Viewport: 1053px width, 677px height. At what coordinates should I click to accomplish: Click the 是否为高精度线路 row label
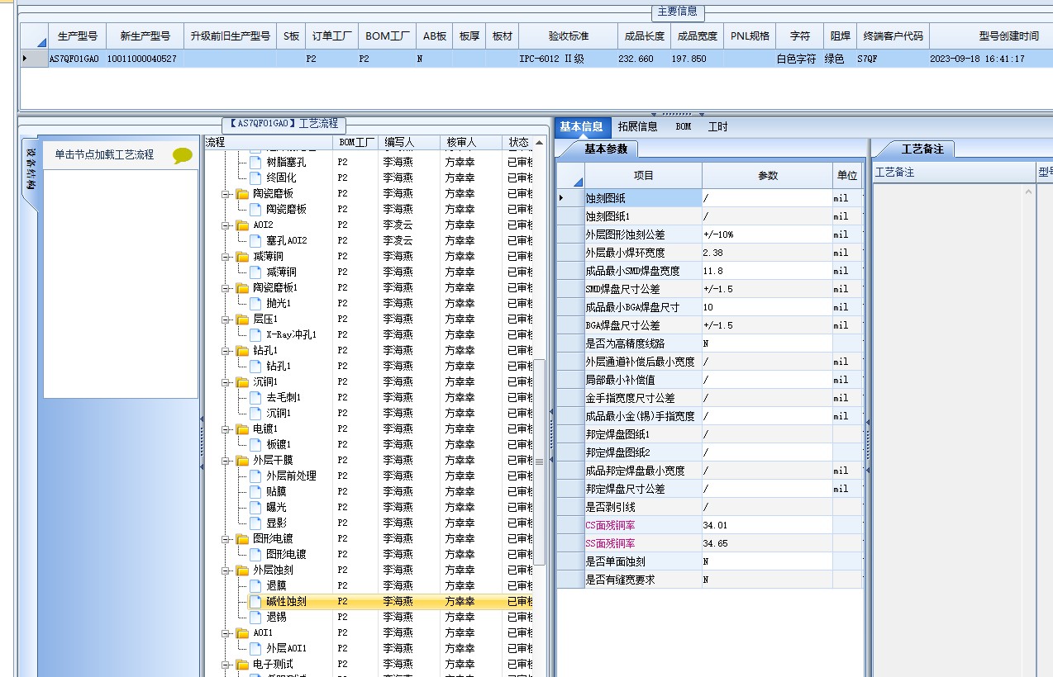tap(643, 343)
